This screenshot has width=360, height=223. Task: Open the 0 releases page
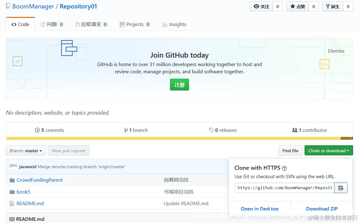(x=223, y=130)
